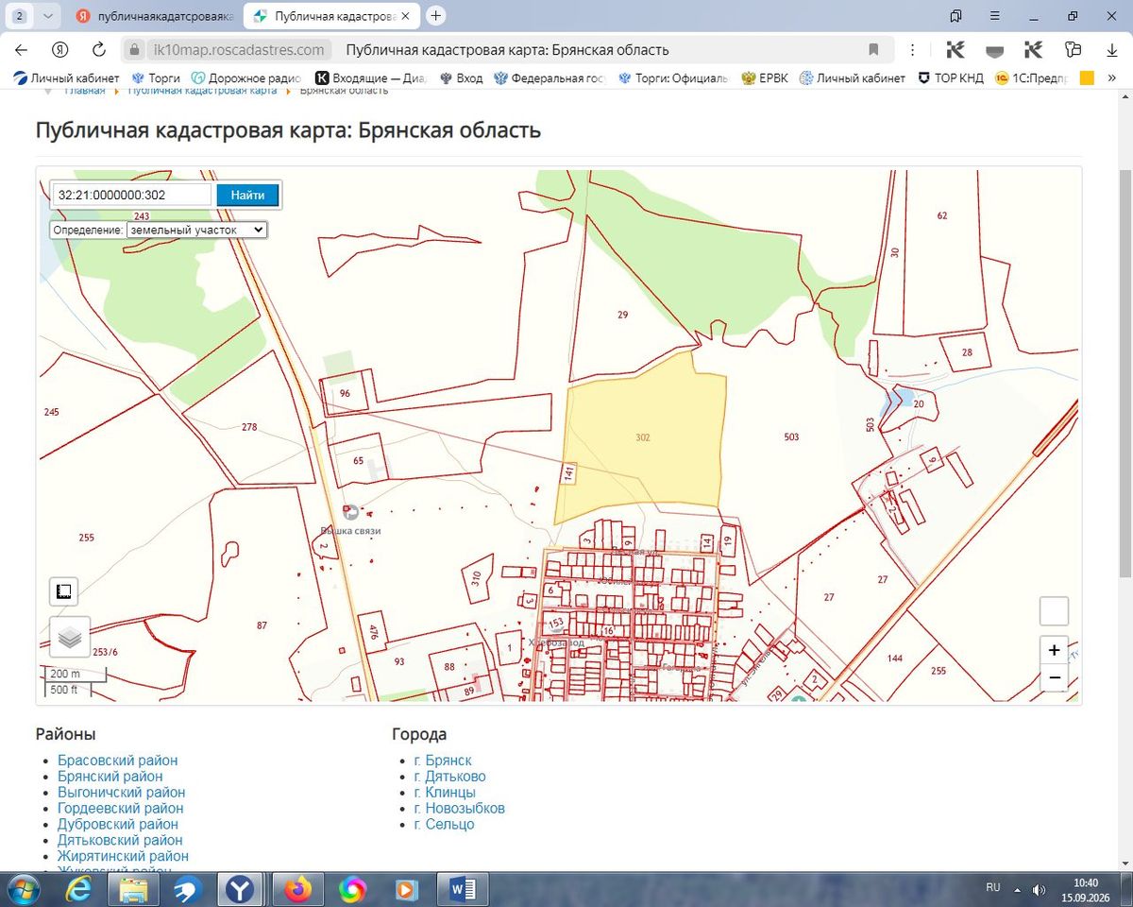Open the map layers panel
This screenshot has height=907, width=1133.
[70, 637]
